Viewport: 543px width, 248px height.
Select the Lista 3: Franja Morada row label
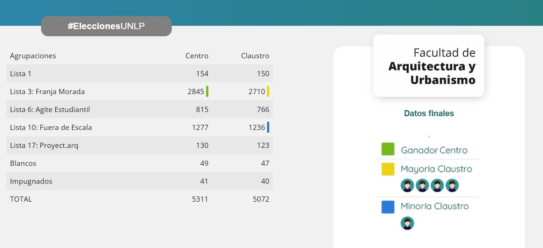(x=47, y=92)
